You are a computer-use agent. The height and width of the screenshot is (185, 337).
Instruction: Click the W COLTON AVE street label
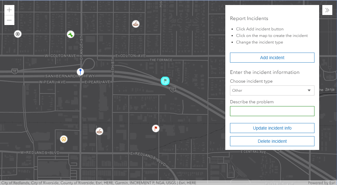point(60,56)
